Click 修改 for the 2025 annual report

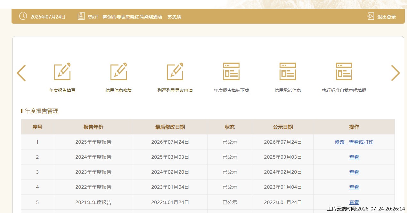click(x=340, y=142)
